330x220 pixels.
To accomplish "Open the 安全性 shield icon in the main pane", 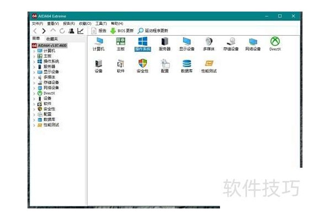I will 142,66.
